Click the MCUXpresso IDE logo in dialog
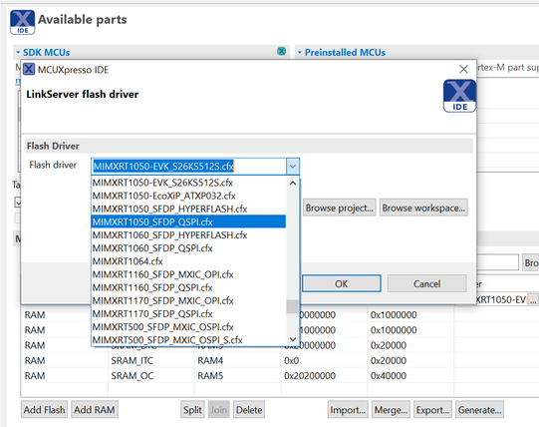Screen dimensions: 539x427 coord(459,96)
